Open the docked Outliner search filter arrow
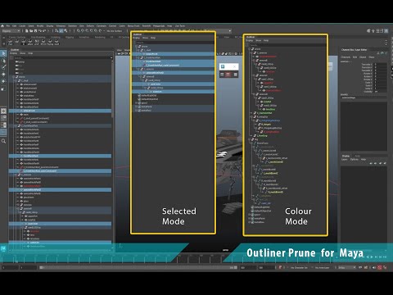Viewport: 393px width, 295px height. pyautogui.click(x=111, y=58)
